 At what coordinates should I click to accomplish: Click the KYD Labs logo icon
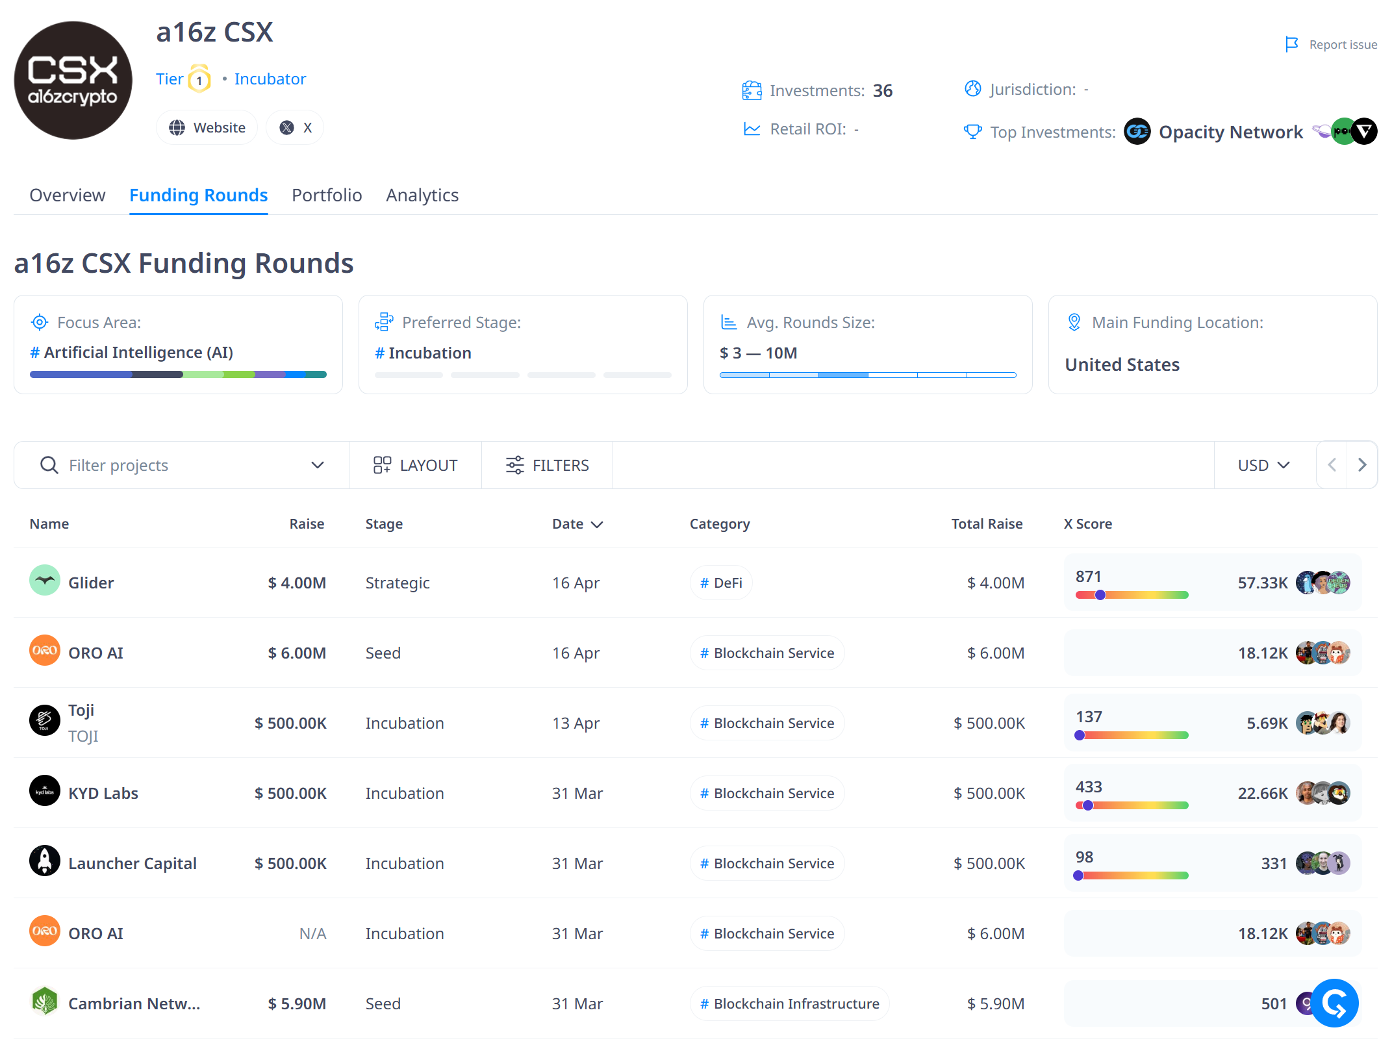point(45,791)
